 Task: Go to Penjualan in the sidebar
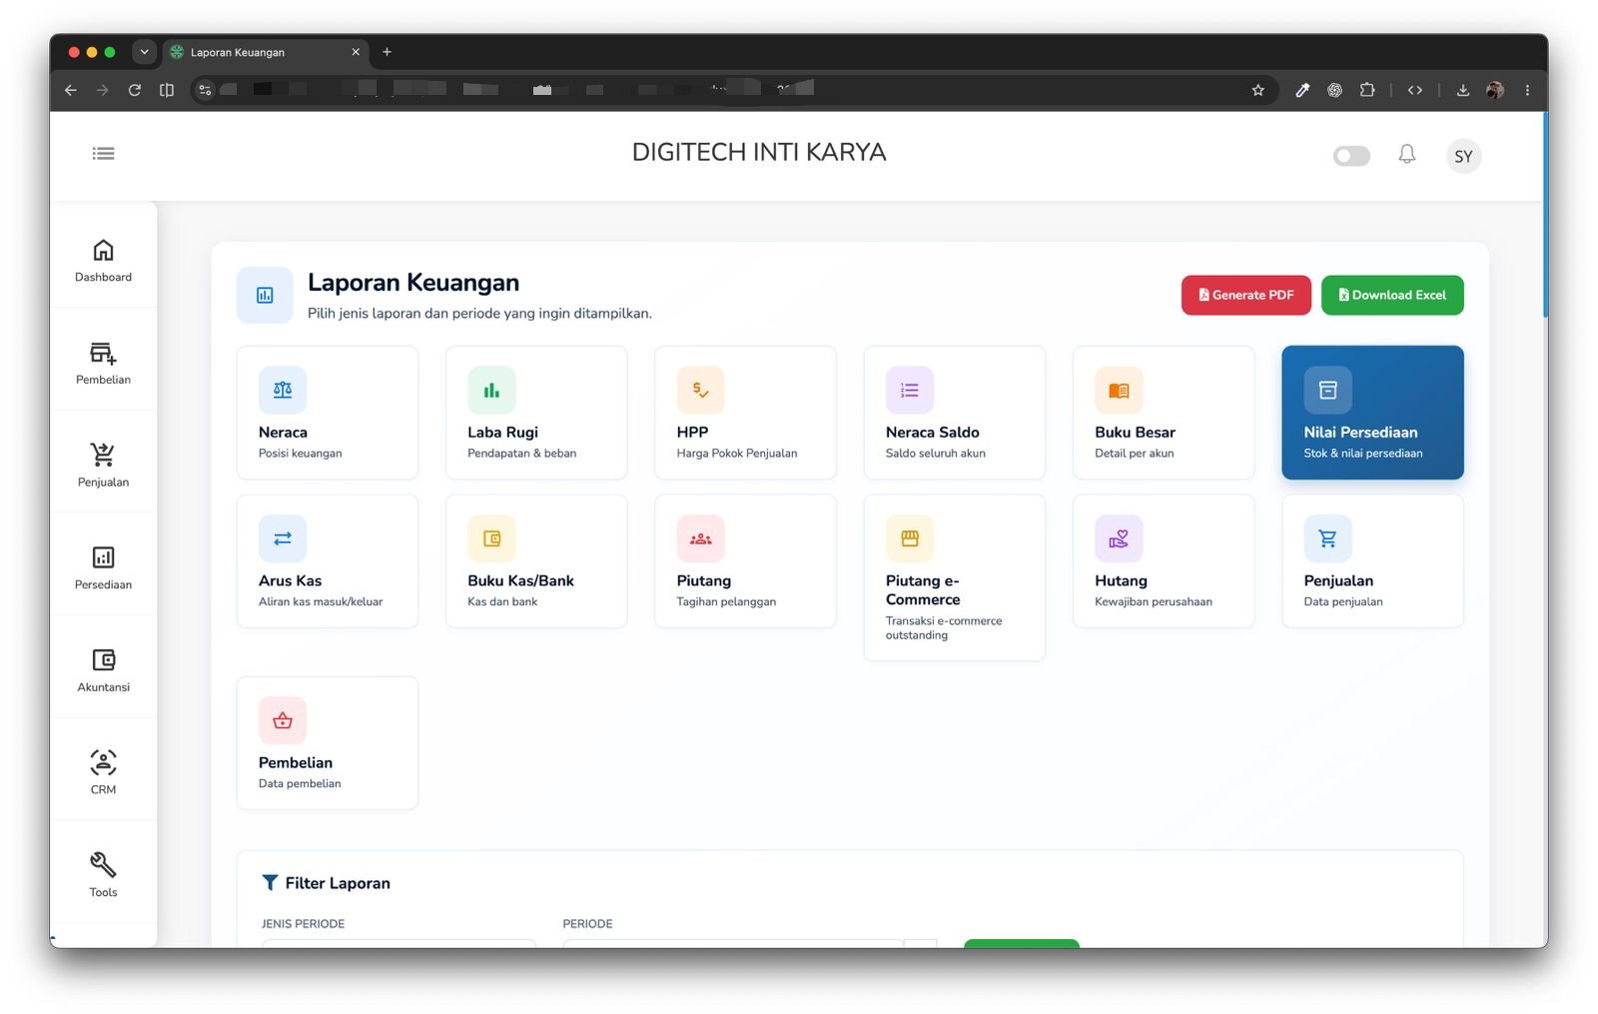coord(103,466)
